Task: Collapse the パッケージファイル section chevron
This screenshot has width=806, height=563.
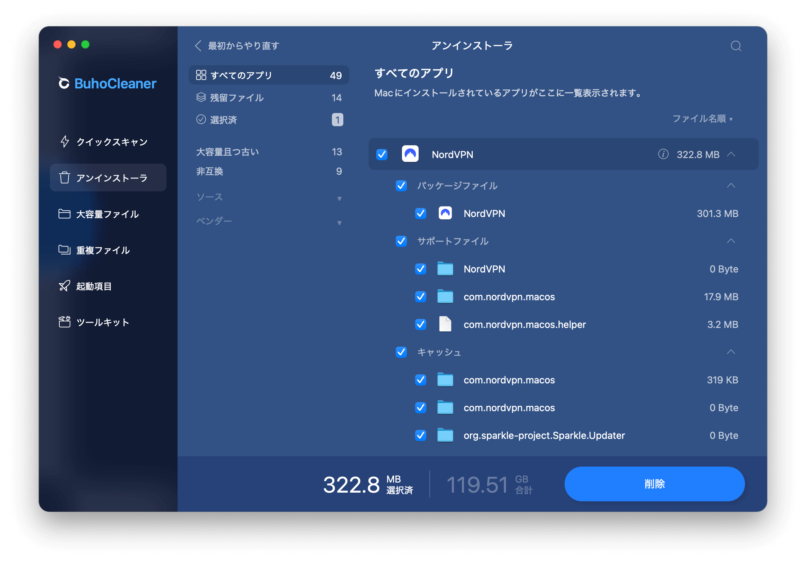Action: (731, 185)
